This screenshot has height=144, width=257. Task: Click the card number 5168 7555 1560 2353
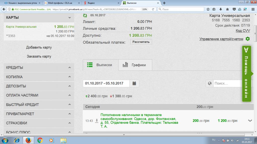tap(231, 20)
